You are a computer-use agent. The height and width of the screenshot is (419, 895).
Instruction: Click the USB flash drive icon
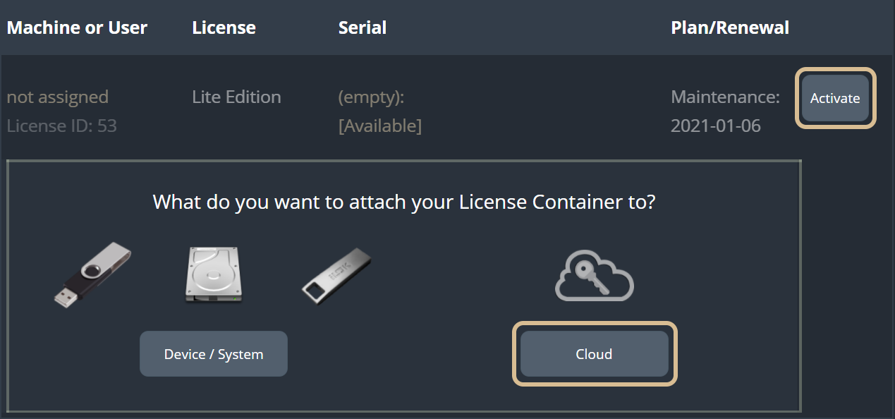(92, 273)
